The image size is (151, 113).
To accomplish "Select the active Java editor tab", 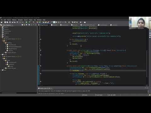I will coord(44,25).
